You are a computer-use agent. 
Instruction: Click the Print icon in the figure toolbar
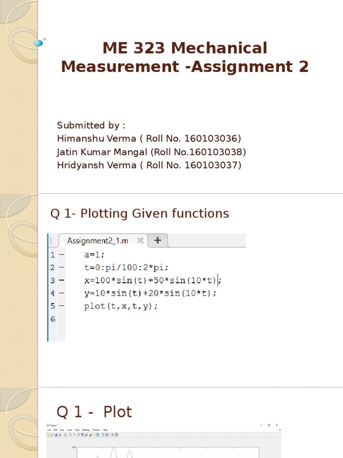click(x=60, y=435)
